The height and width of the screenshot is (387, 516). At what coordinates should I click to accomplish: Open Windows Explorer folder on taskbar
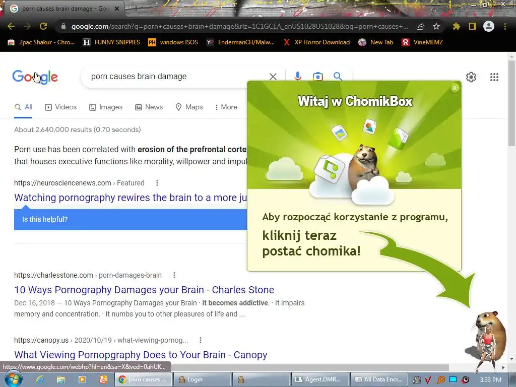pyautogui.click(x=61, y=379)
